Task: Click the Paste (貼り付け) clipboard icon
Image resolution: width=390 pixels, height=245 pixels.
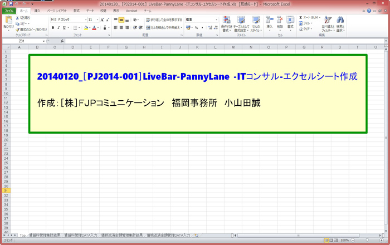Action: pos(8,20)
